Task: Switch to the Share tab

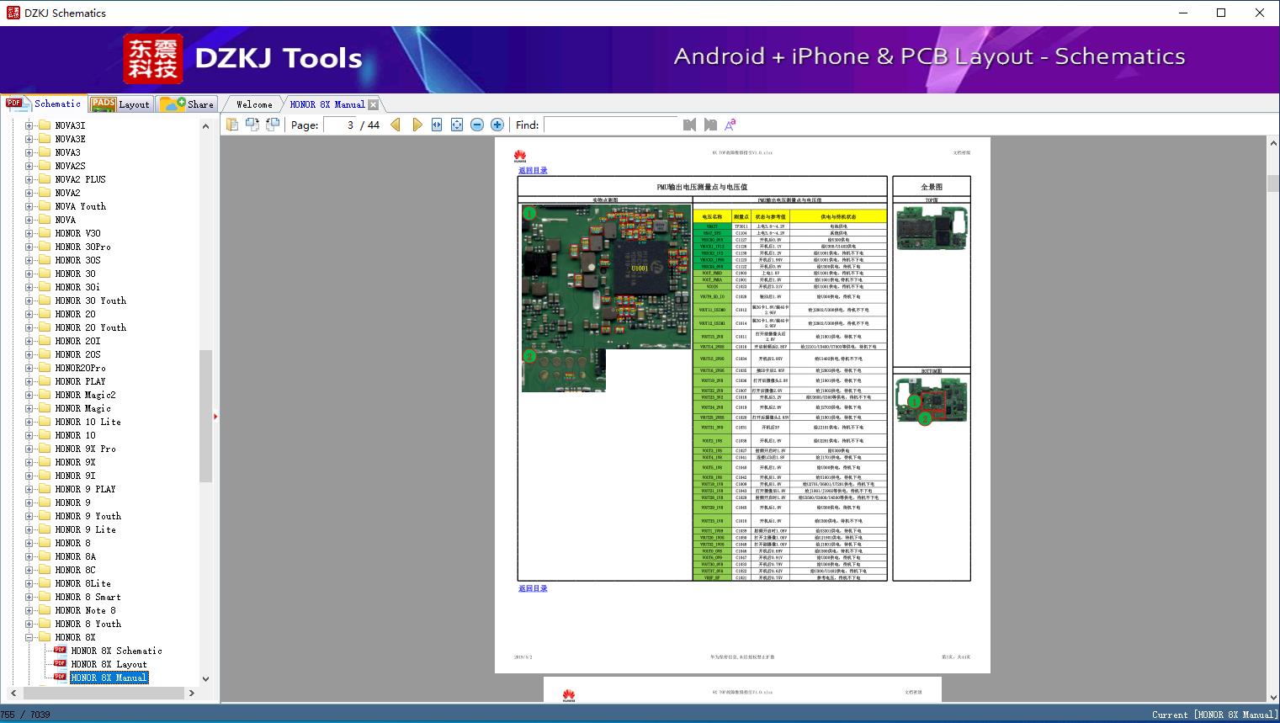Action: [188, 104]
